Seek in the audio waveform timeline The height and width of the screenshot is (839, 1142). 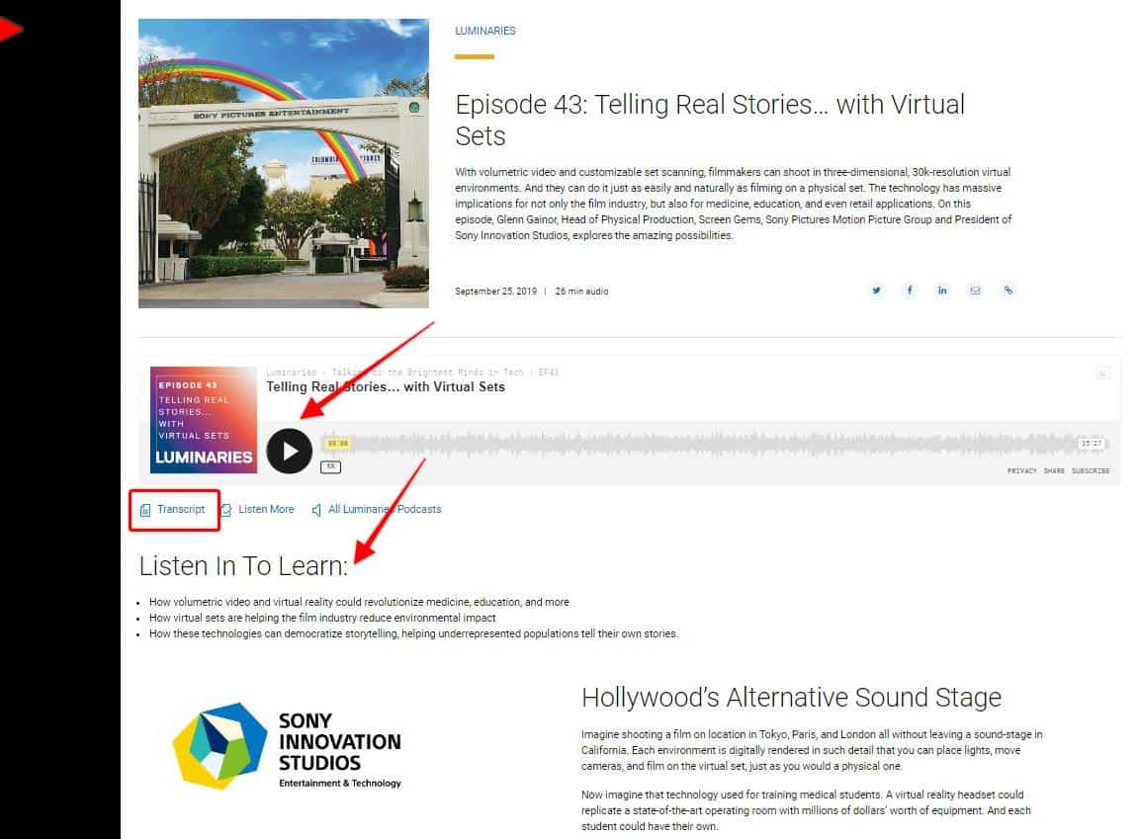[x=714, y=443]
